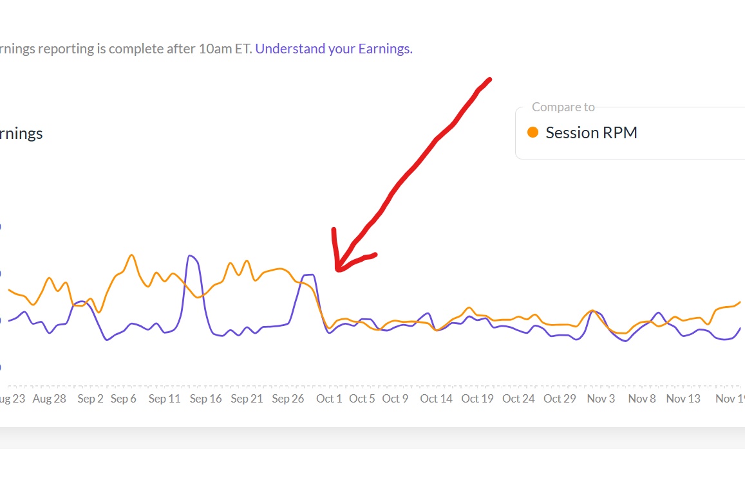Click the purple line's tallest peak near Sep 14
This screenshot has height=481, width=745.
(191, 256)
